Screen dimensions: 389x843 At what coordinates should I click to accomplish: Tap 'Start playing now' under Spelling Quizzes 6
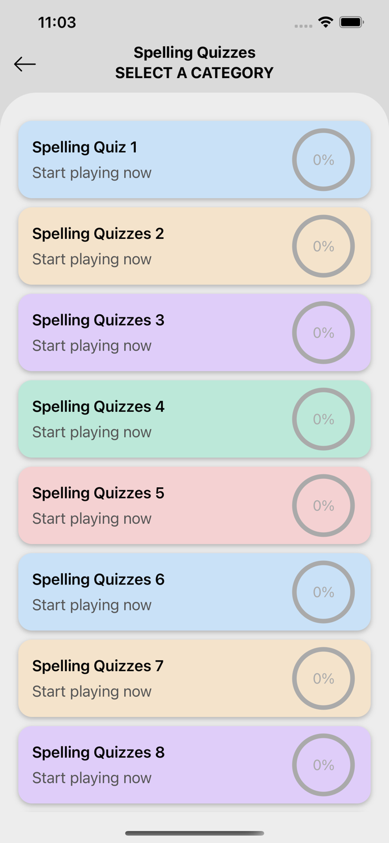coord(91,605)
